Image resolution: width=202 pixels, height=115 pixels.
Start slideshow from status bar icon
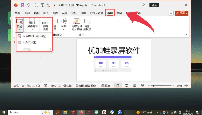pyautogui.click(x=143, y=85)
